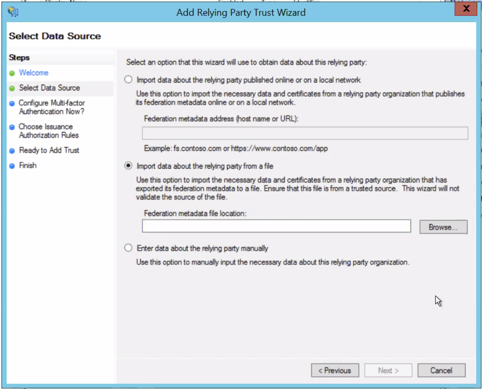Click the federation metadata file location field
482x389 pixels.
pos(276,226)
